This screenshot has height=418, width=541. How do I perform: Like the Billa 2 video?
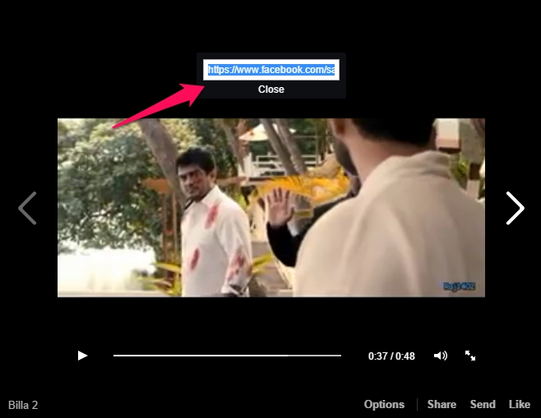520,404
